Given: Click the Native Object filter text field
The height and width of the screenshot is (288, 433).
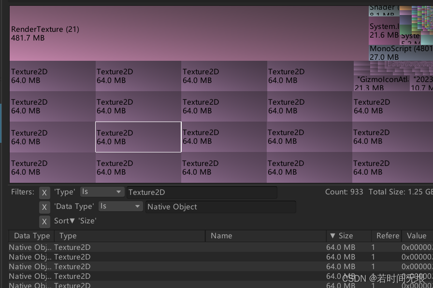Looking at the screenshot, I should click(x=217, y=207).
